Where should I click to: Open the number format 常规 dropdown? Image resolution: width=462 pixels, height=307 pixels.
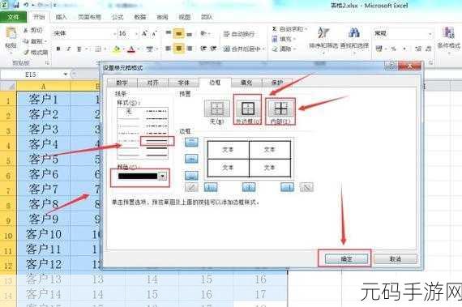tap(430, 34)
